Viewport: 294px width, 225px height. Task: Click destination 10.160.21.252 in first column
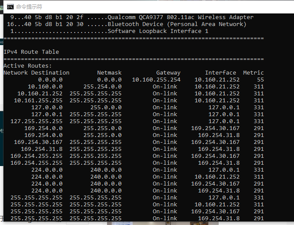point(40,93)
